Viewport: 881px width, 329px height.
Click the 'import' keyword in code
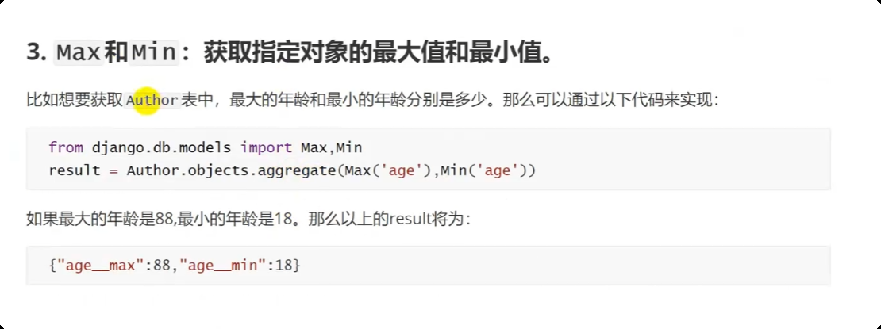[267, 147]
